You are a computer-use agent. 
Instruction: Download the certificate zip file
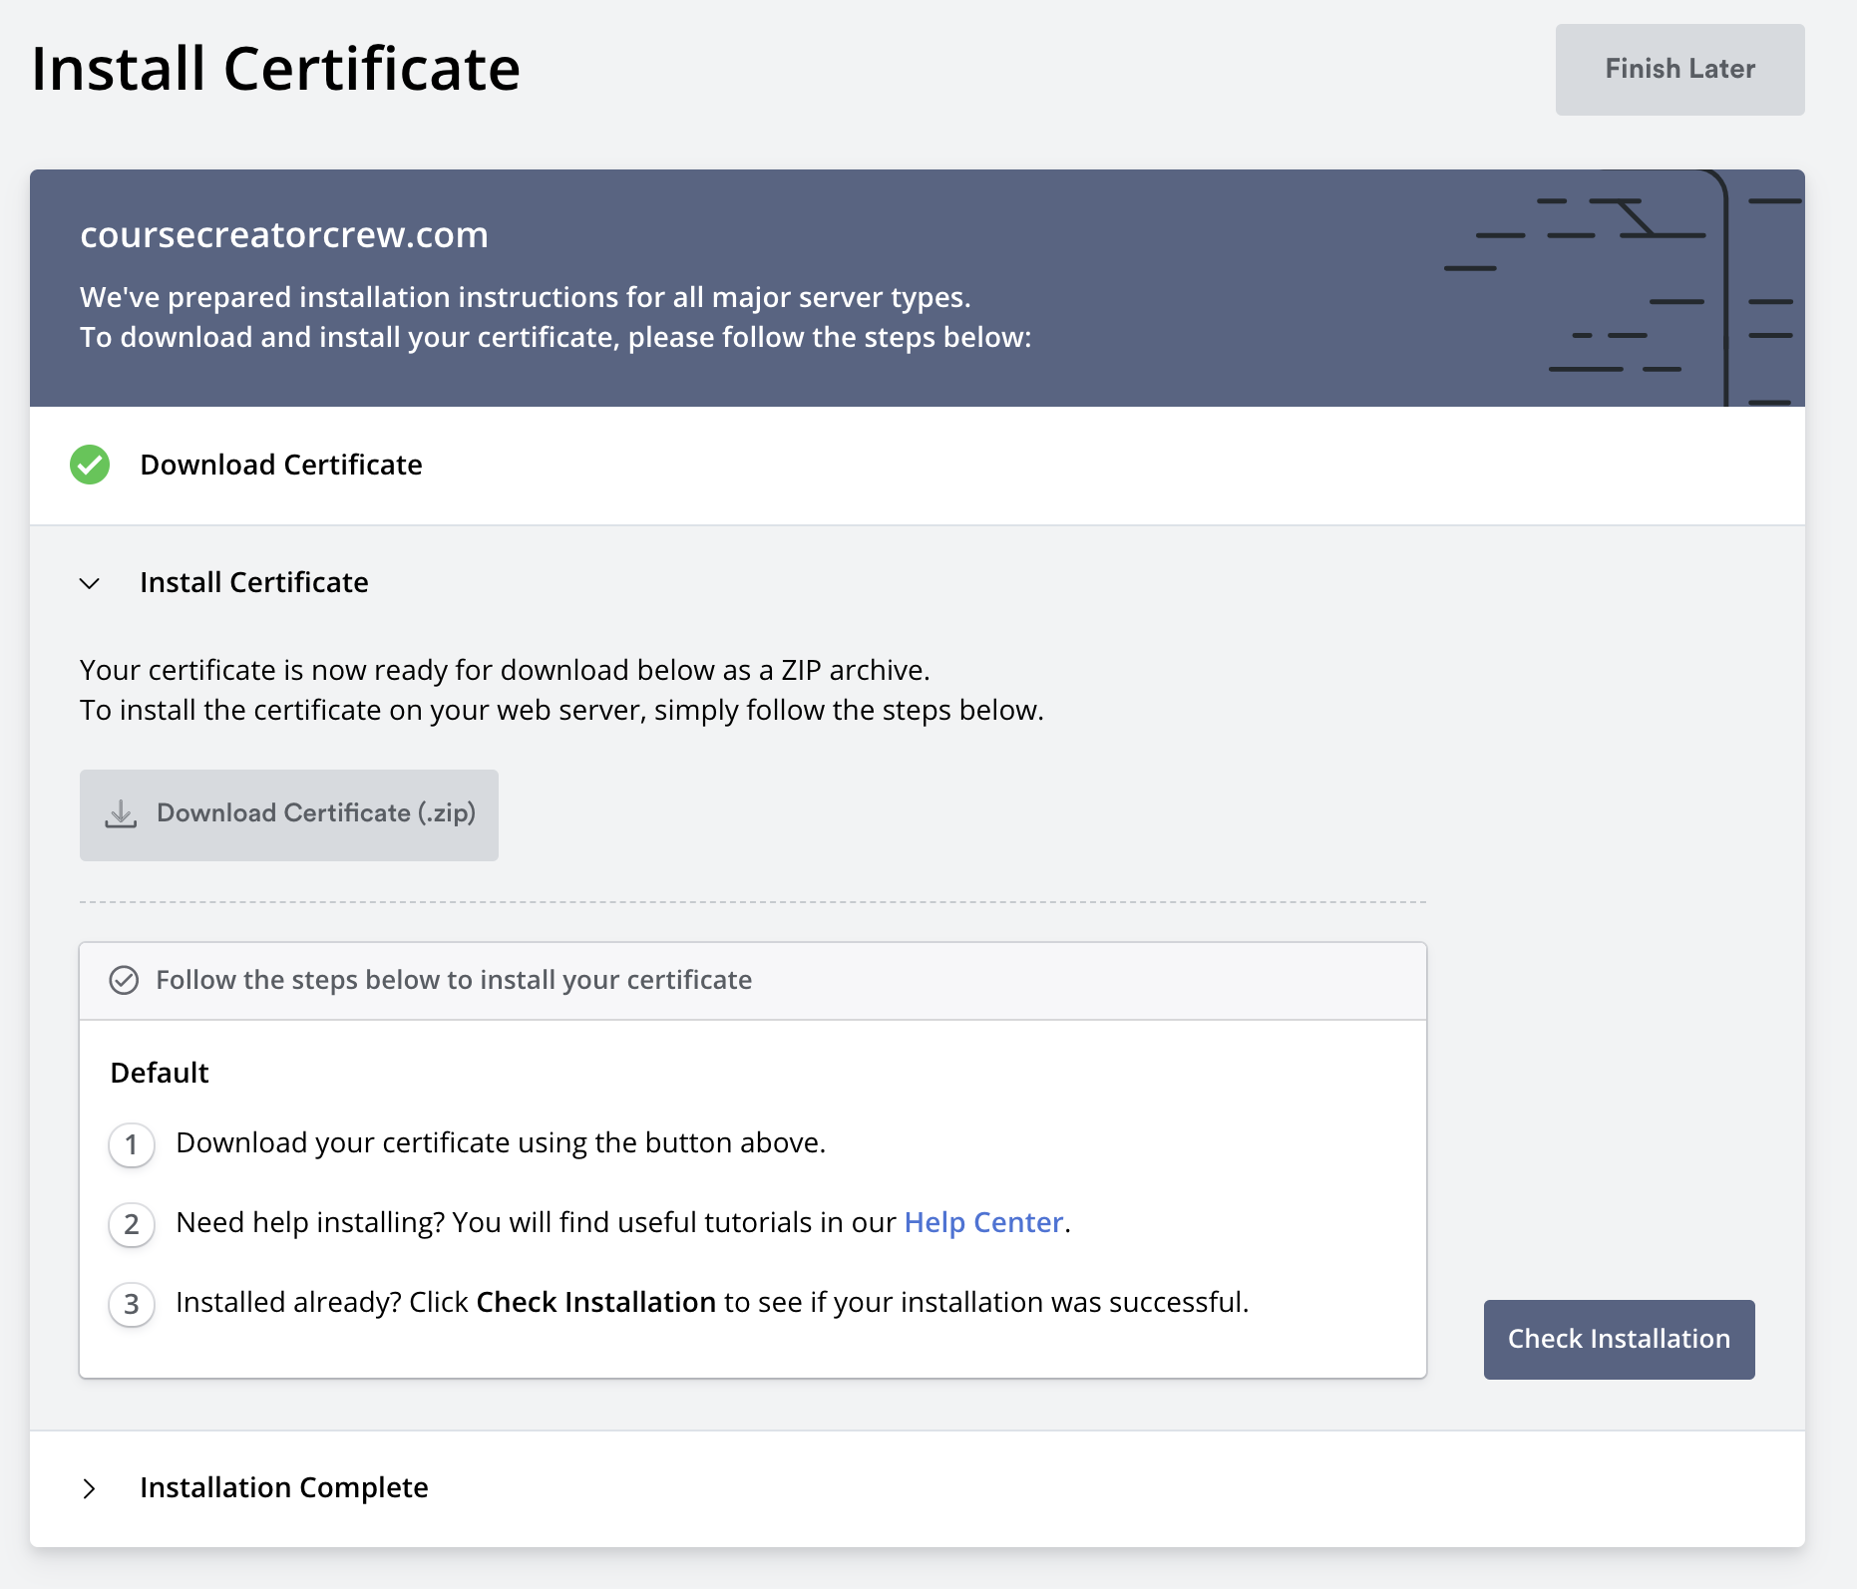(289, 814)
